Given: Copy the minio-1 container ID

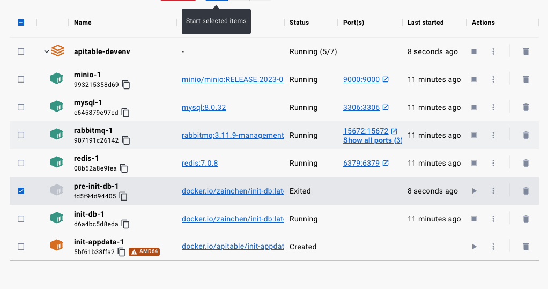Looking at the screenshot, I should (126, 85).
